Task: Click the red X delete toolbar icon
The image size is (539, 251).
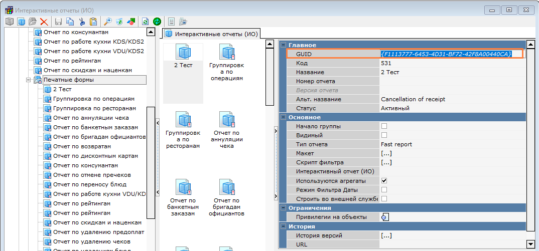Action: [44, 22]
